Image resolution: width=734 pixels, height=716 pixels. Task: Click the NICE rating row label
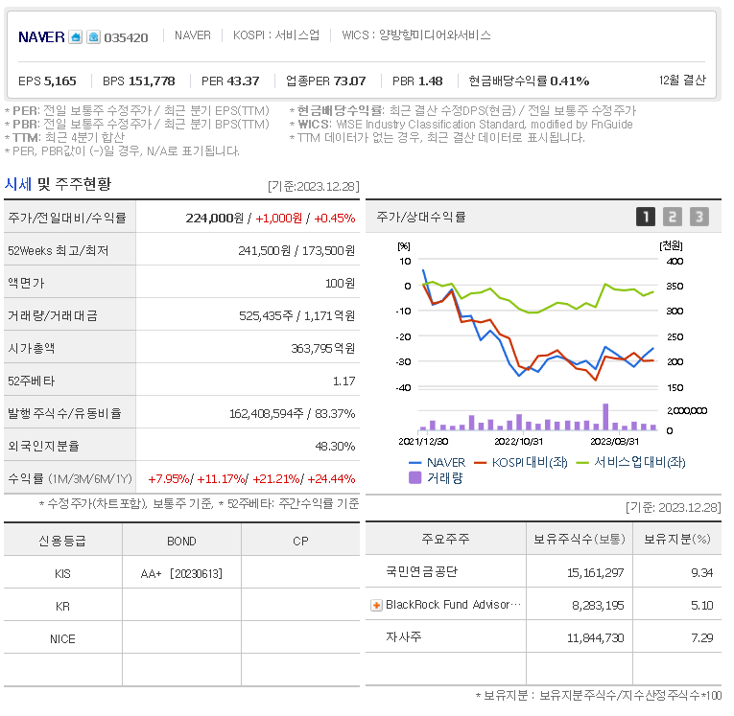pyautogui.click(x=62, y=638)
